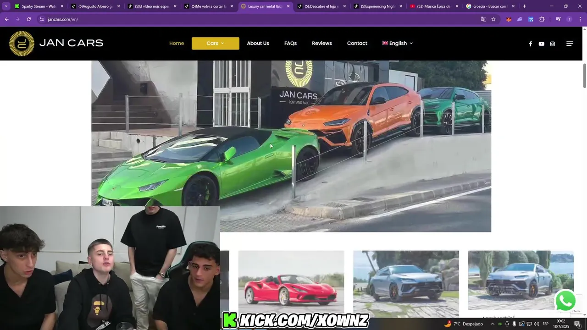Close the Luxury car rental Ibiza tab
This screenshot has width=587, height=330.
(x=288, y=6)
